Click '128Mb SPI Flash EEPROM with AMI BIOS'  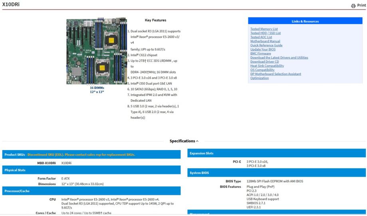(x=275, y=181)
